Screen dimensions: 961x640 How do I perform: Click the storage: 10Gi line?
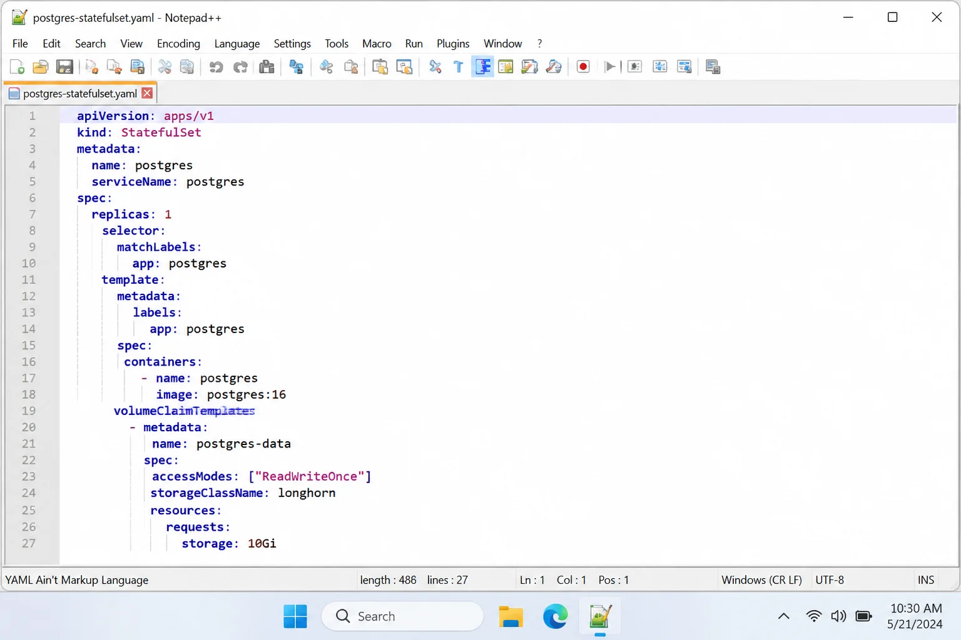(x=229, y=543)
